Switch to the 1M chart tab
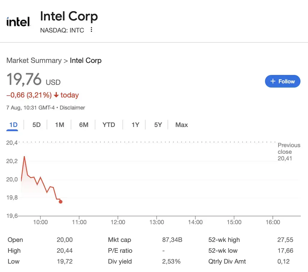Viewport: 308px width, 272px height. click(59, 125)
